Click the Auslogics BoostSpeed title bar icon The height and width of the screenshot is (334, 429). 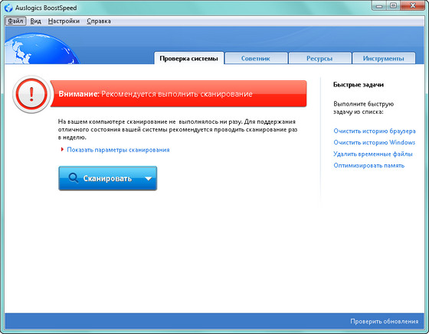tap(8, 8)
